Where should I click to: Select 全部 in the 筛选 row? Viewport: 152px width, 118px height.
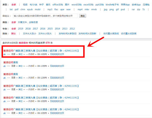[14, 22]
